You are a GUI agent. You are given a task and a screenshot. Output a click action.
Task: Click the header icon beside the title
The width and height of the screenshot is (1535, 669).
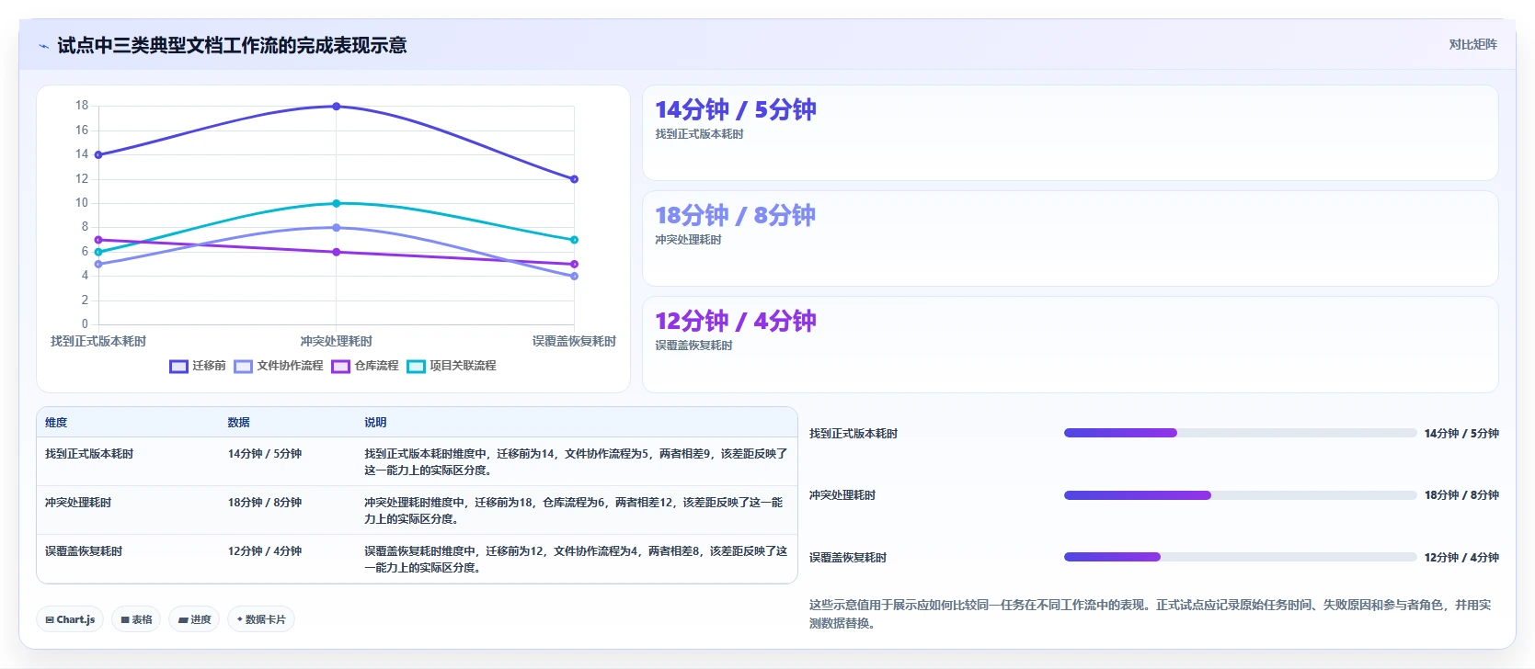point(43,46)
